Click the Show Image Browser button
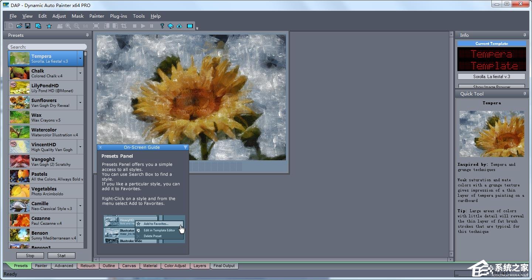This screenshot has width=532, height=280. [491, 87]
